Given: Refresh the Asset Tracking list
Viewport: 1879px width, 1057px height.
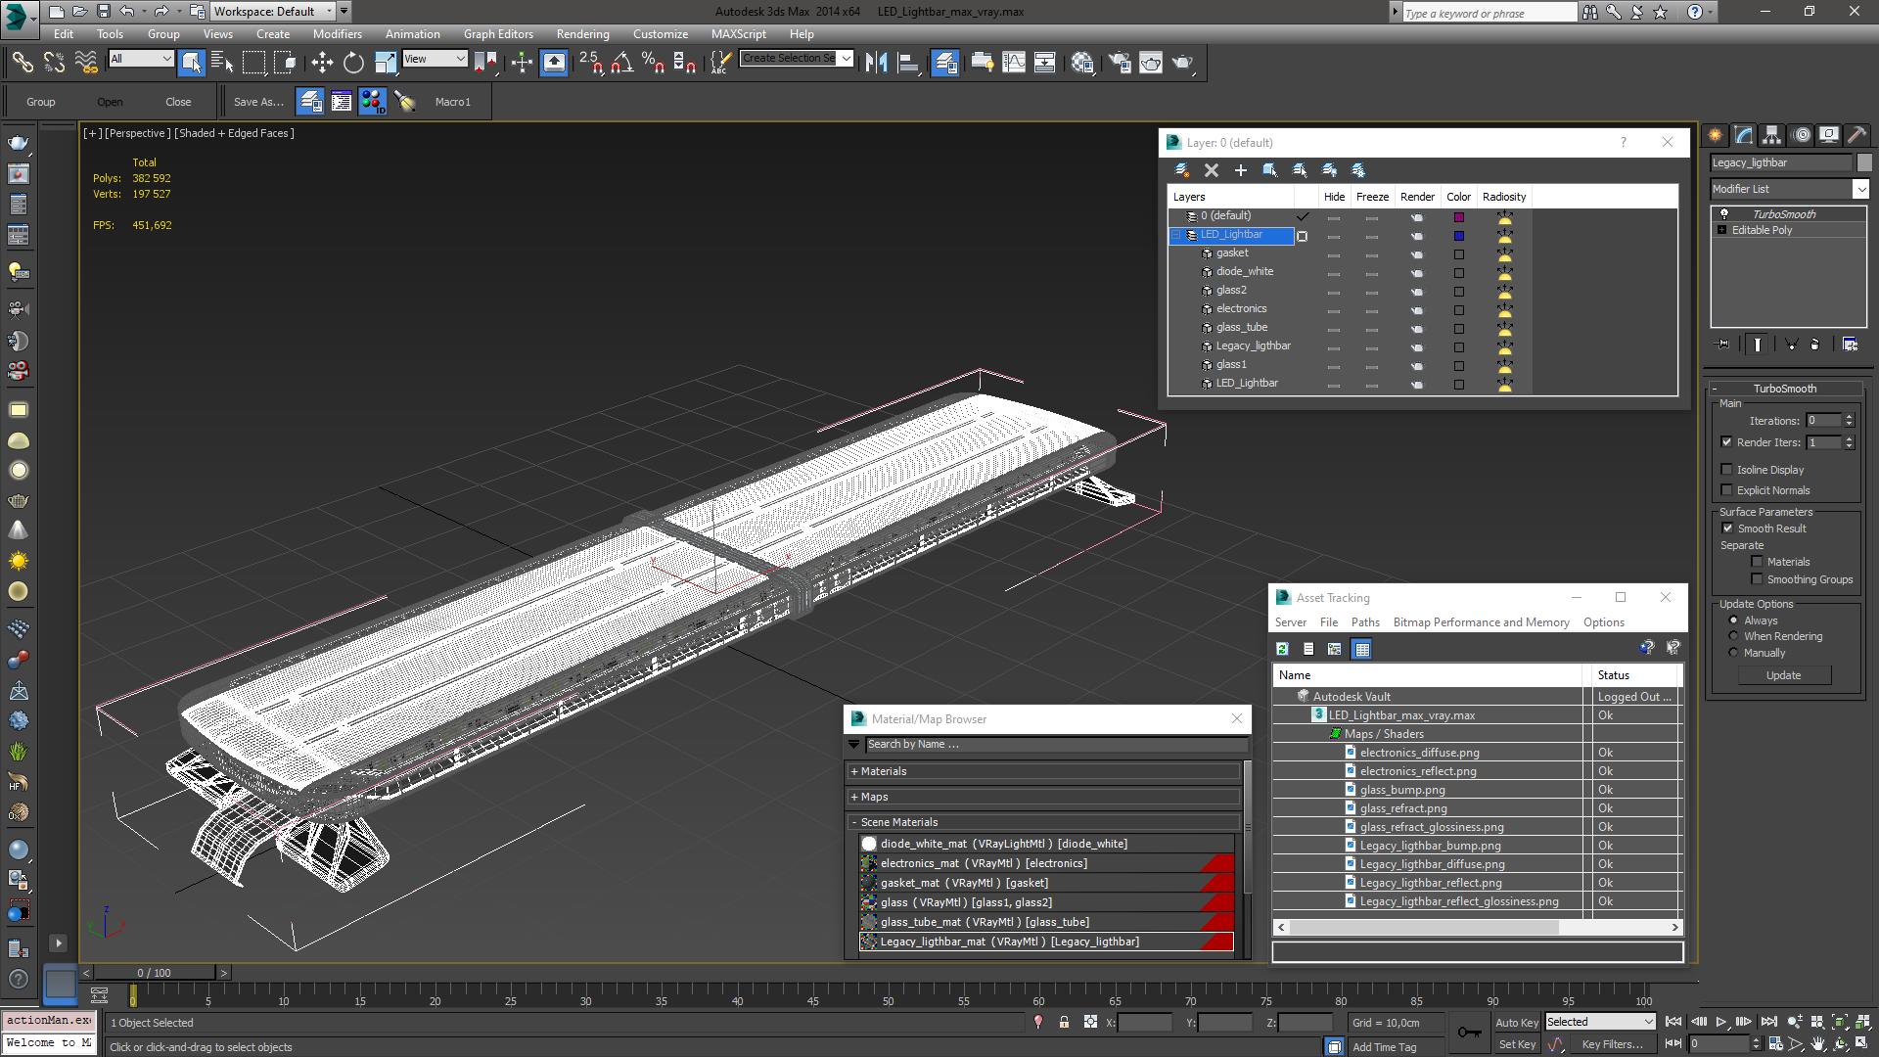Looking at the screenshot, I should pos(1282,649).
